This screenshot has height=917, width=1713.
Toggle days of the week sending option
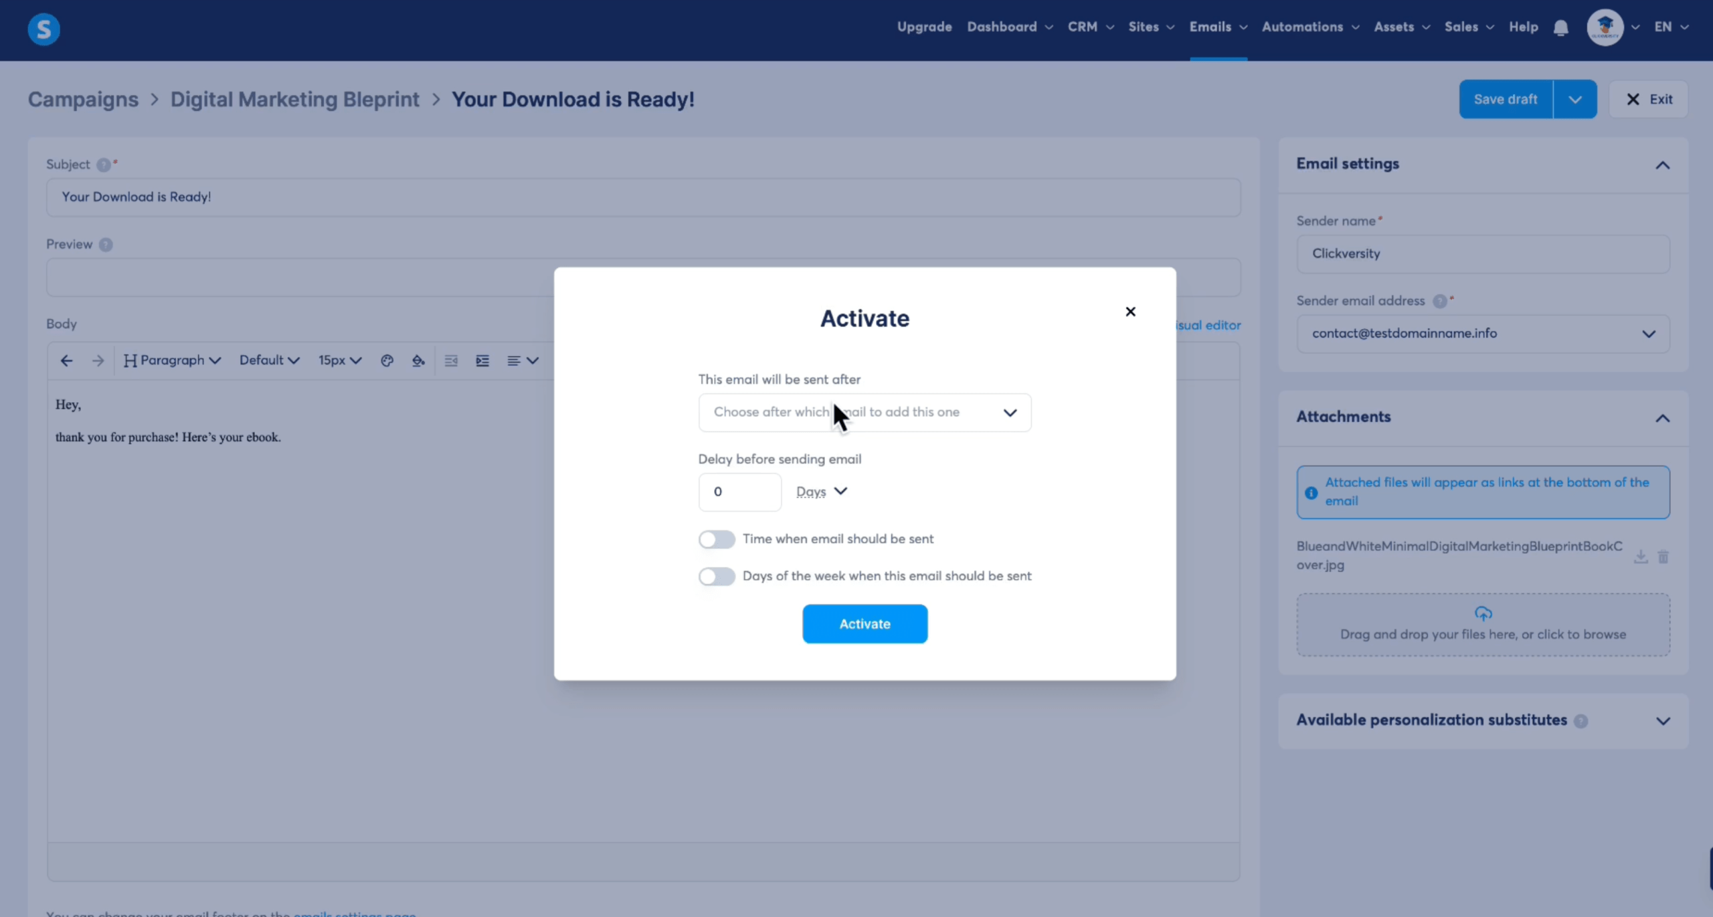click(716, 577)
